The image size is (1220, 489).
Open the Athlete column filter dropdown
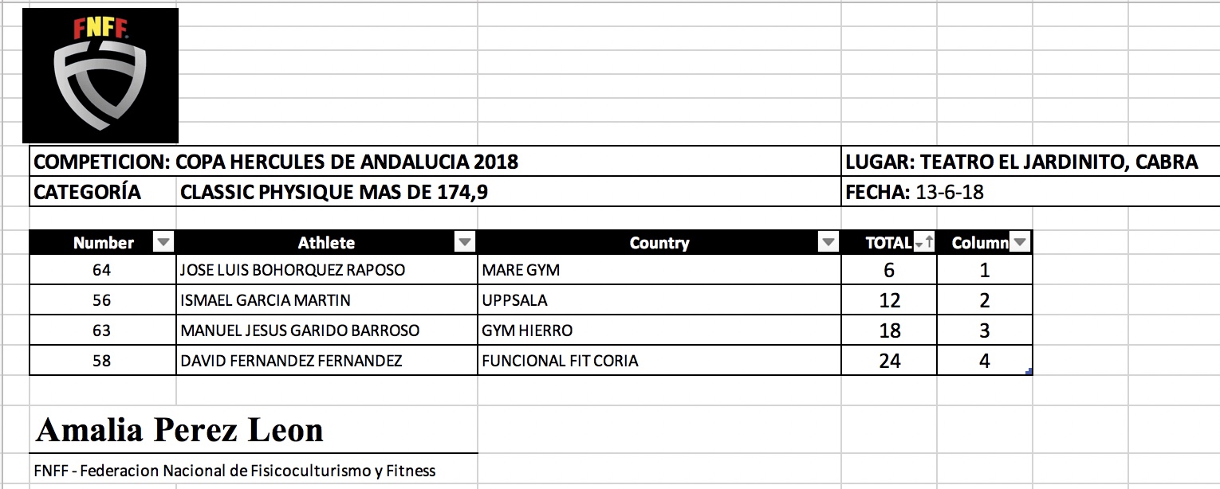pyautogui.click(x=465, y=243)
